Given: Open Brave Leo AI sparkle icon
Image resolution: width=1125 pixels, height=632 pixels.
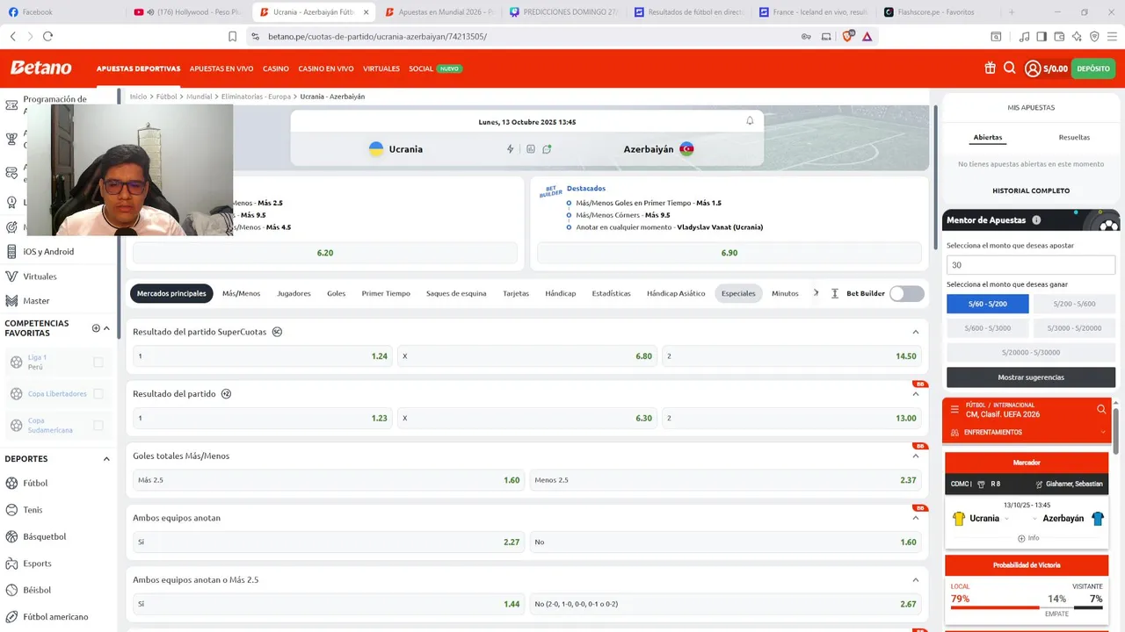Looking at the screenshot, I should pos(1077,36).
